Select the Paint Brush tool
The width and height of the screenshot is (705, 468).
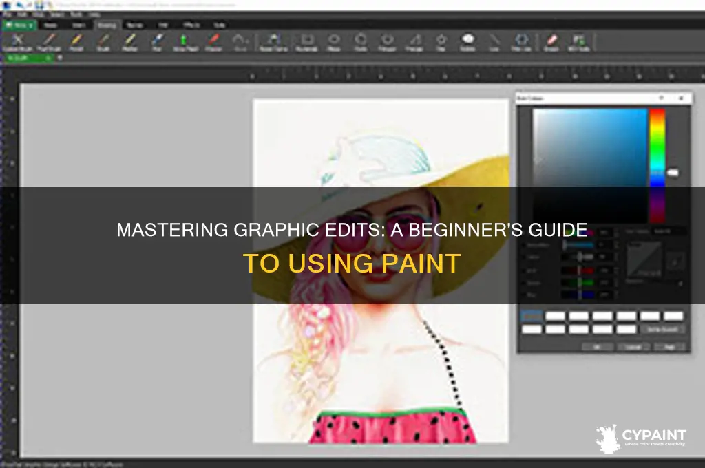[49, 43]
